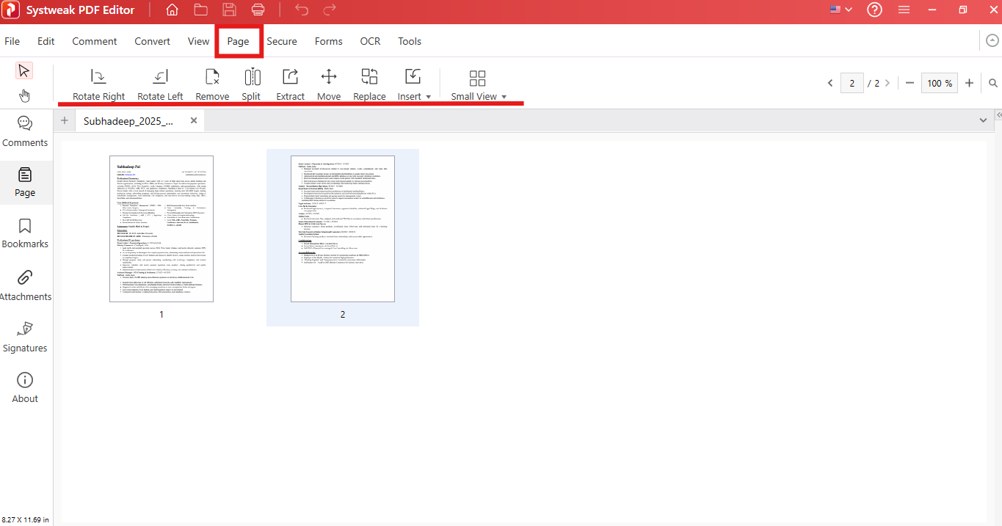Click the Rotate Left page icon
1002x526 pixels.
coord(160,77)
